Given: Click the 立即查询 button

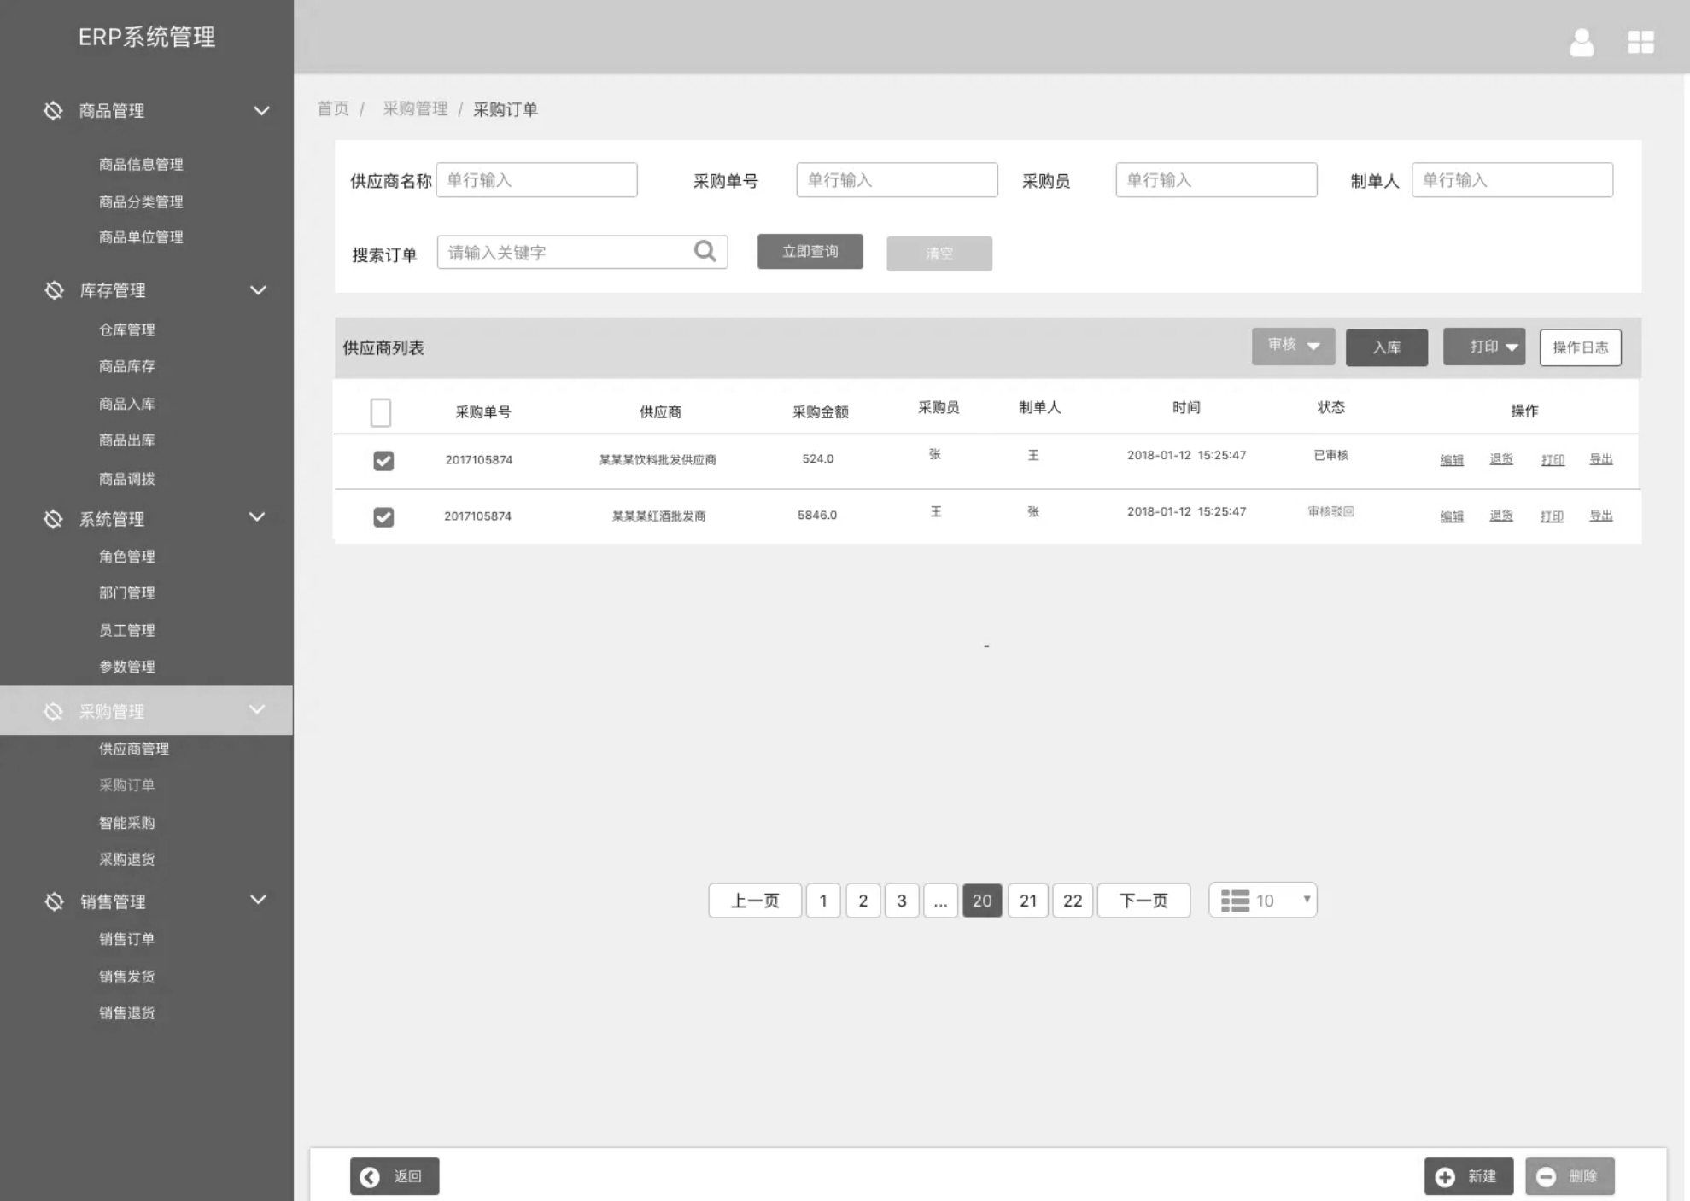Looking at the screenshot, I should click(810, 252).
